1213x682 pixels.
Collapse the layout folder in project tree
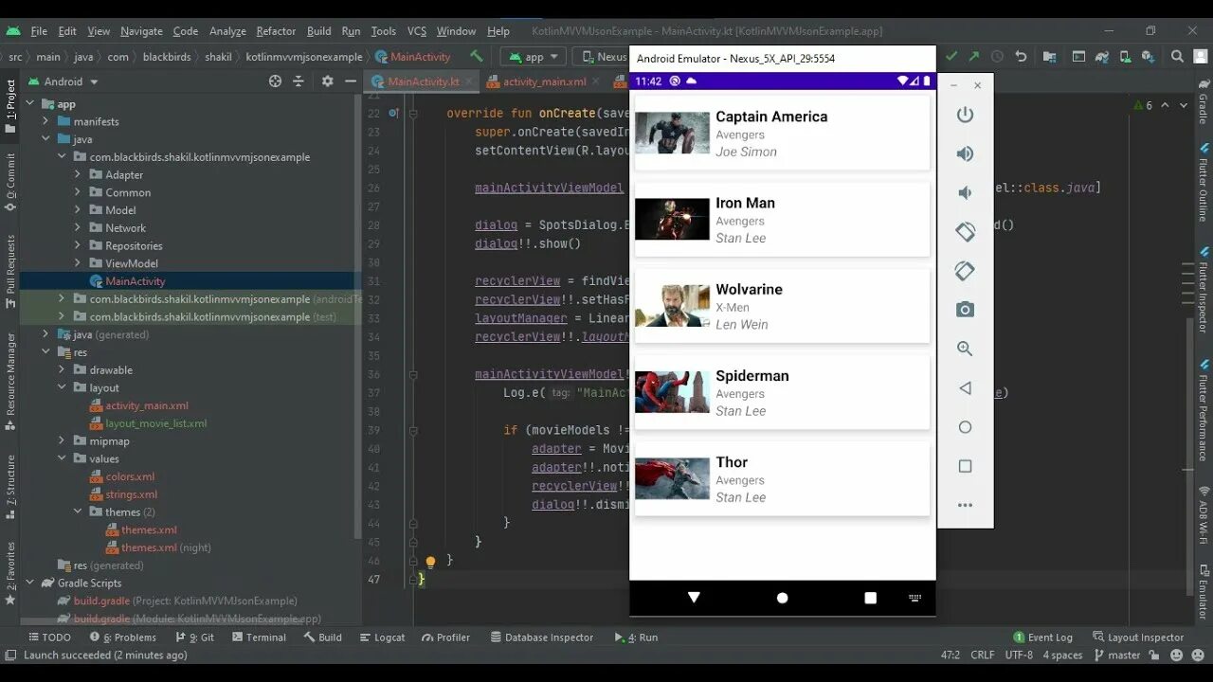63,387
